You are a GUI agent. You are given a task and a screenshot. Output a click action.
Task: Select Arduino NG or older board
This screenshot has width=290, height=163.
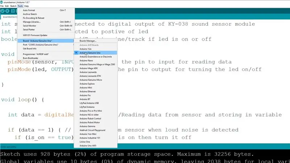95,115
